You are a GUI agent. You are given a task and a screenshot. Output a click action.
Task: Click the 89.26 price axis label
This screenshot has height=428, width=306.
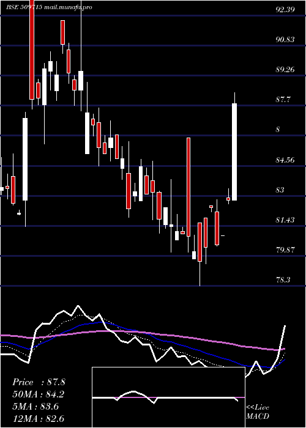[285, 70]
